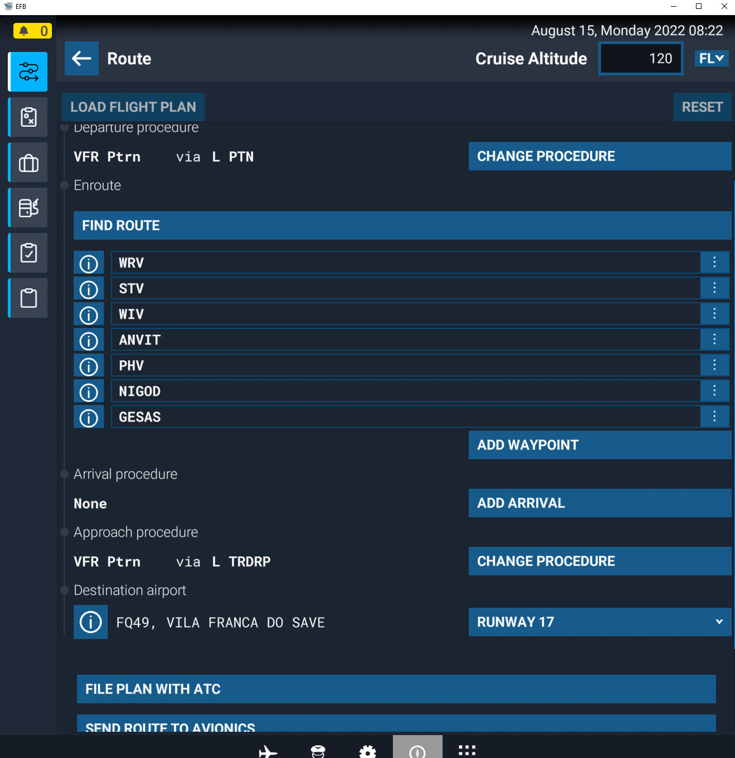The height and width of the screenshot is (758, 735).
Task: Open options menu for waypoint GESAS
Action: (x=714, y=417)
